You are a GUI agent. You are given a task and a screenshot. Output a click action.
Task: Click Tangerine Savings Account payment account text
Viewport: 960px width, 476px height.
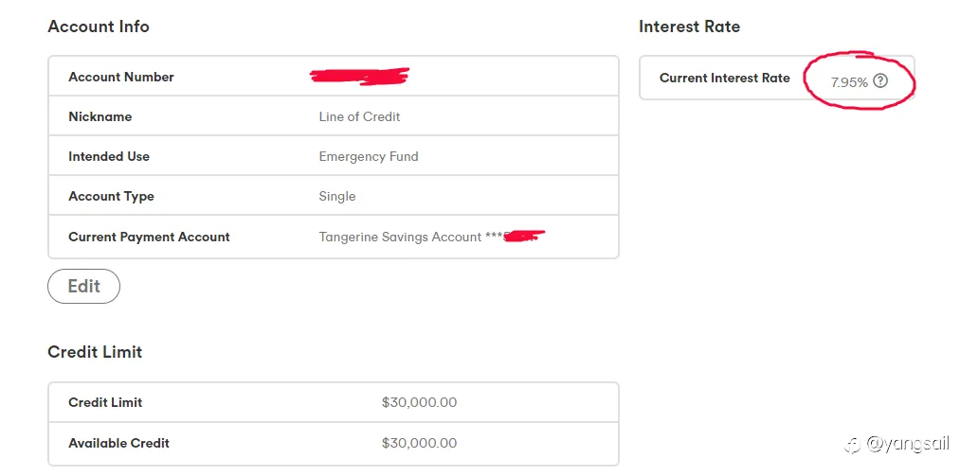pyautogui.click(x=401, y=238)
